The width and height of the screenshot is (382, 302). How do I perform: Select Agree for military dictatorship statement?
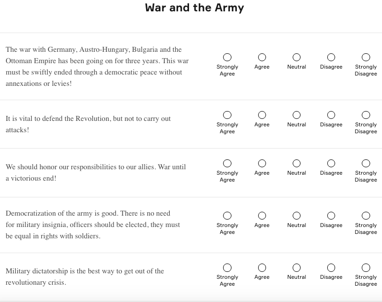point(262,267)
